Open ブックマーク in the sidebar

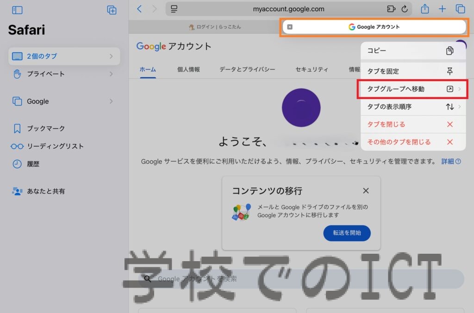coord(64,128)
